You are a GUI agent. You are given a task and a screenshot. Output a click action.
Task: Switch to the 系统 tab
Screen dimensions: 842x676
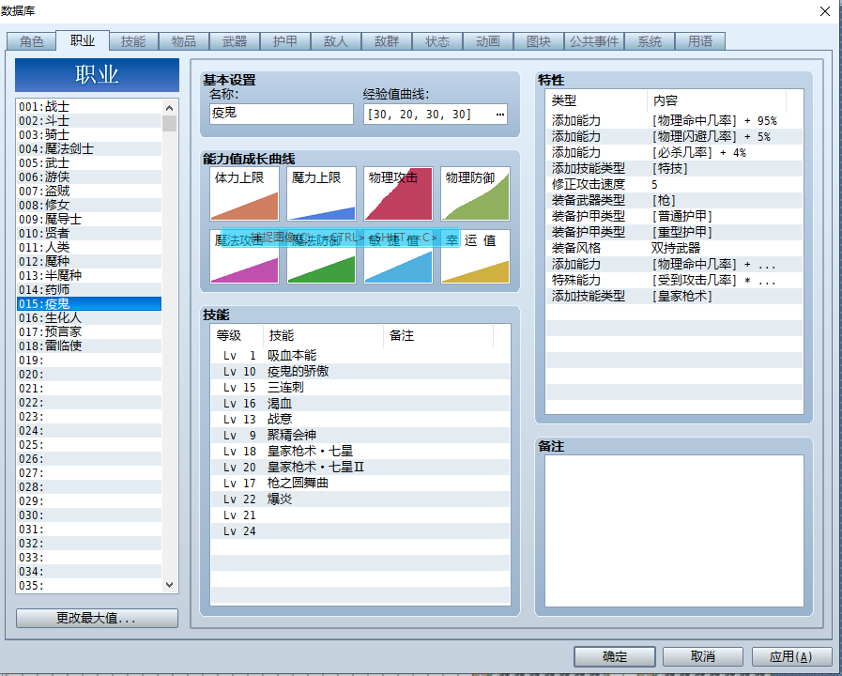[650, 41]
